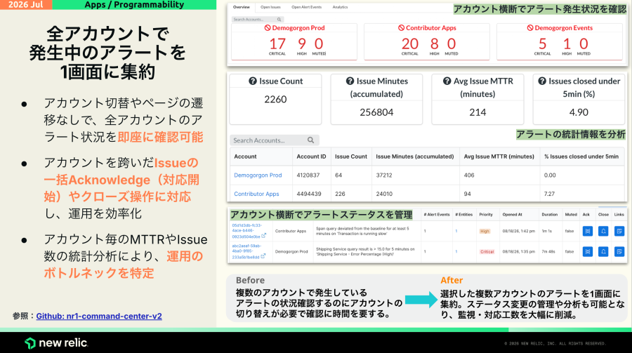This screenshot has width=632, height=353.
Task: Open the Contributor Apps card title
Action: click(x=431, y=28)
